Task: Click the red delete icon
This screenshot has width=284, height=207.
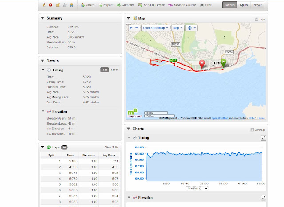Action: point(51,5)
